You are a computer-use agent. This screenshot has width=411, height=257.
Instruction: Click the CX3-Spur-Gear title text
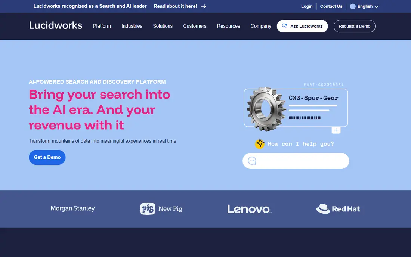click(x=313, y=98)
